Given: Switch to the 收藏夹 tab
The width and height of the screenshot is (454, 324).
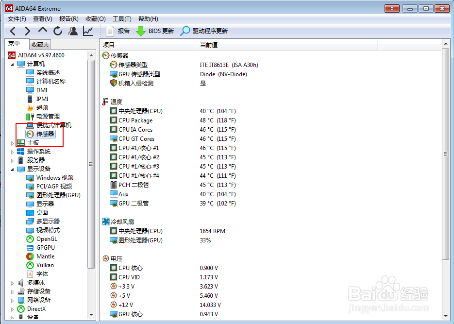Looking at the screenshot, I should point(40,45).
